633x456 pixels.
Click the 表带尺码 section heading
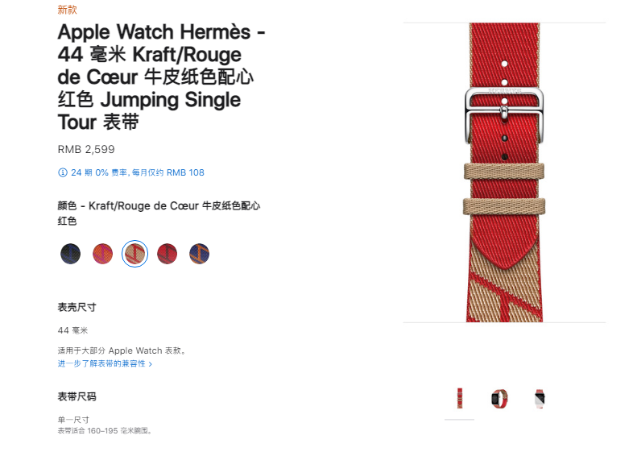pyautogui.click(x=77, y=396)
